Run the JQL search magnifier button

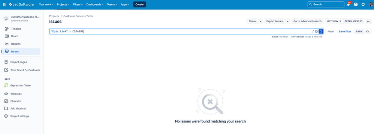pyautogui.click(x=321, y=32)
